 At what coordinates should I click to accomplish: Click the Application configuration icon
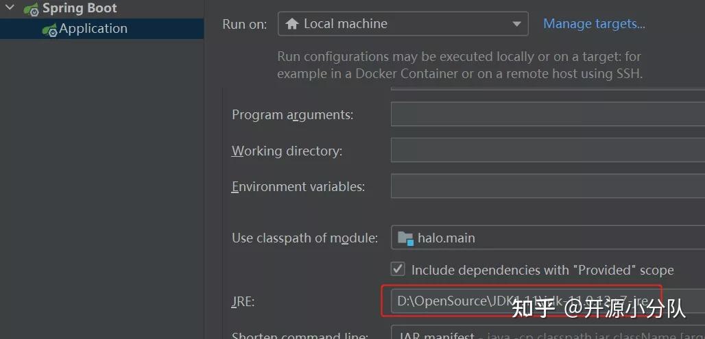(50, 29)
